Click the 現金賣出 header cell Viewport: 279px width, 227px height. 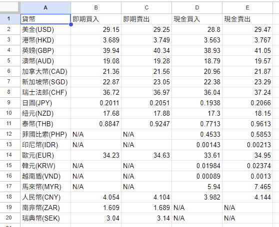coord(247,19)
